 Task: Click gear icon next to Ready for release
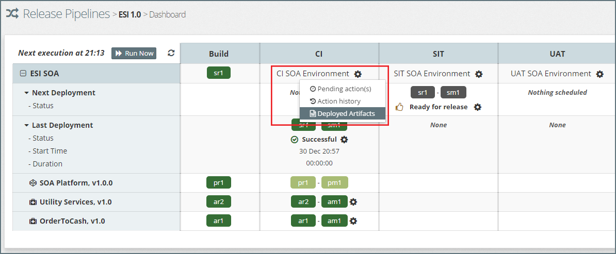pos(478,107)
